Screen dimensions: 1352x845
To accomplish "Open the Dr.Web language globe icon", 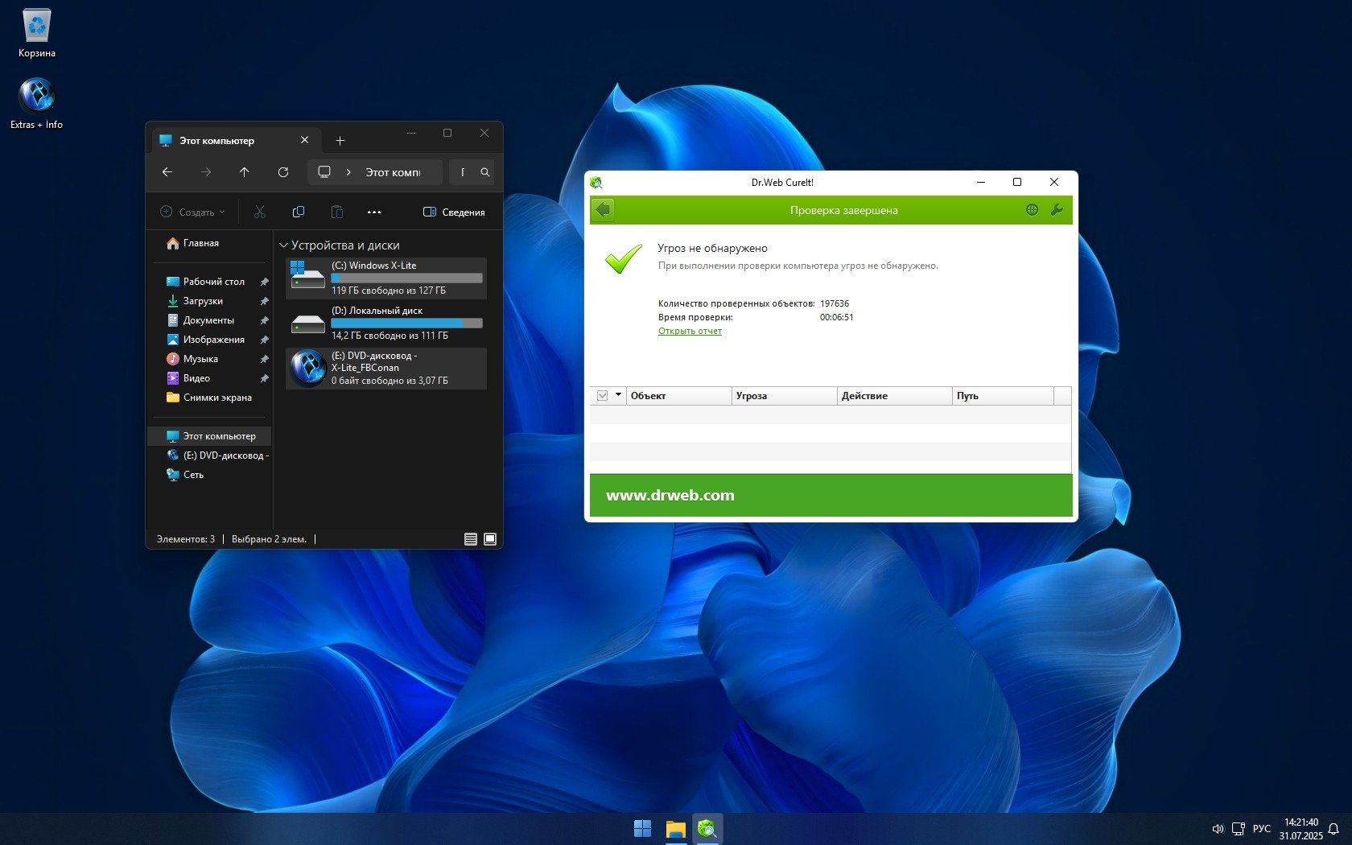I will tap(1032, 210).
